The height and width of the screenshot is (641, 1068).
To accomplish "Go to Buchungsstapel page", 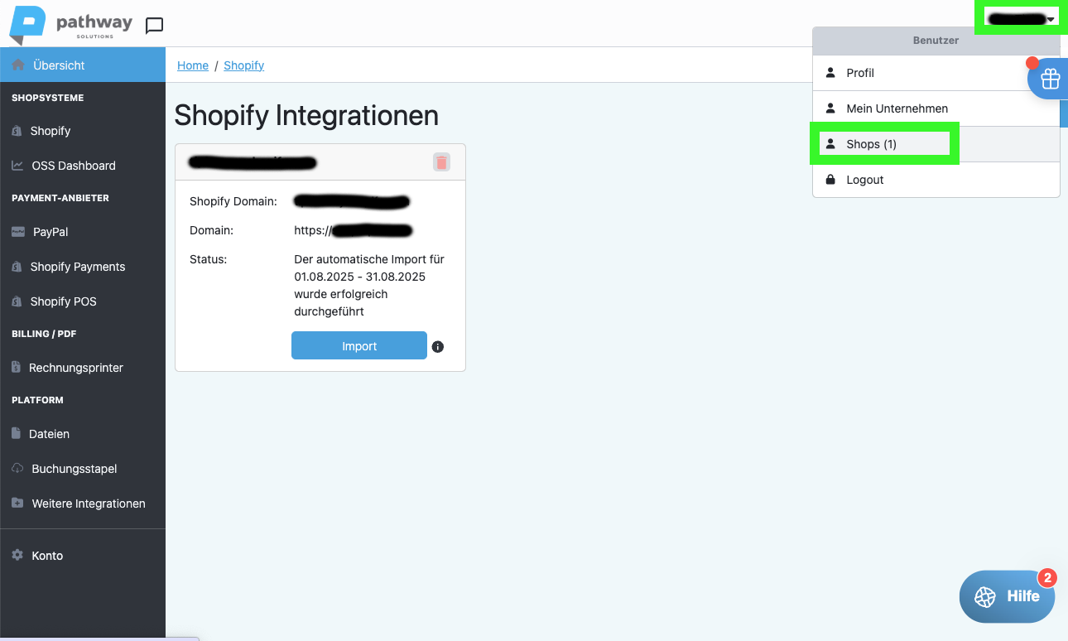I will click(74, 469).
